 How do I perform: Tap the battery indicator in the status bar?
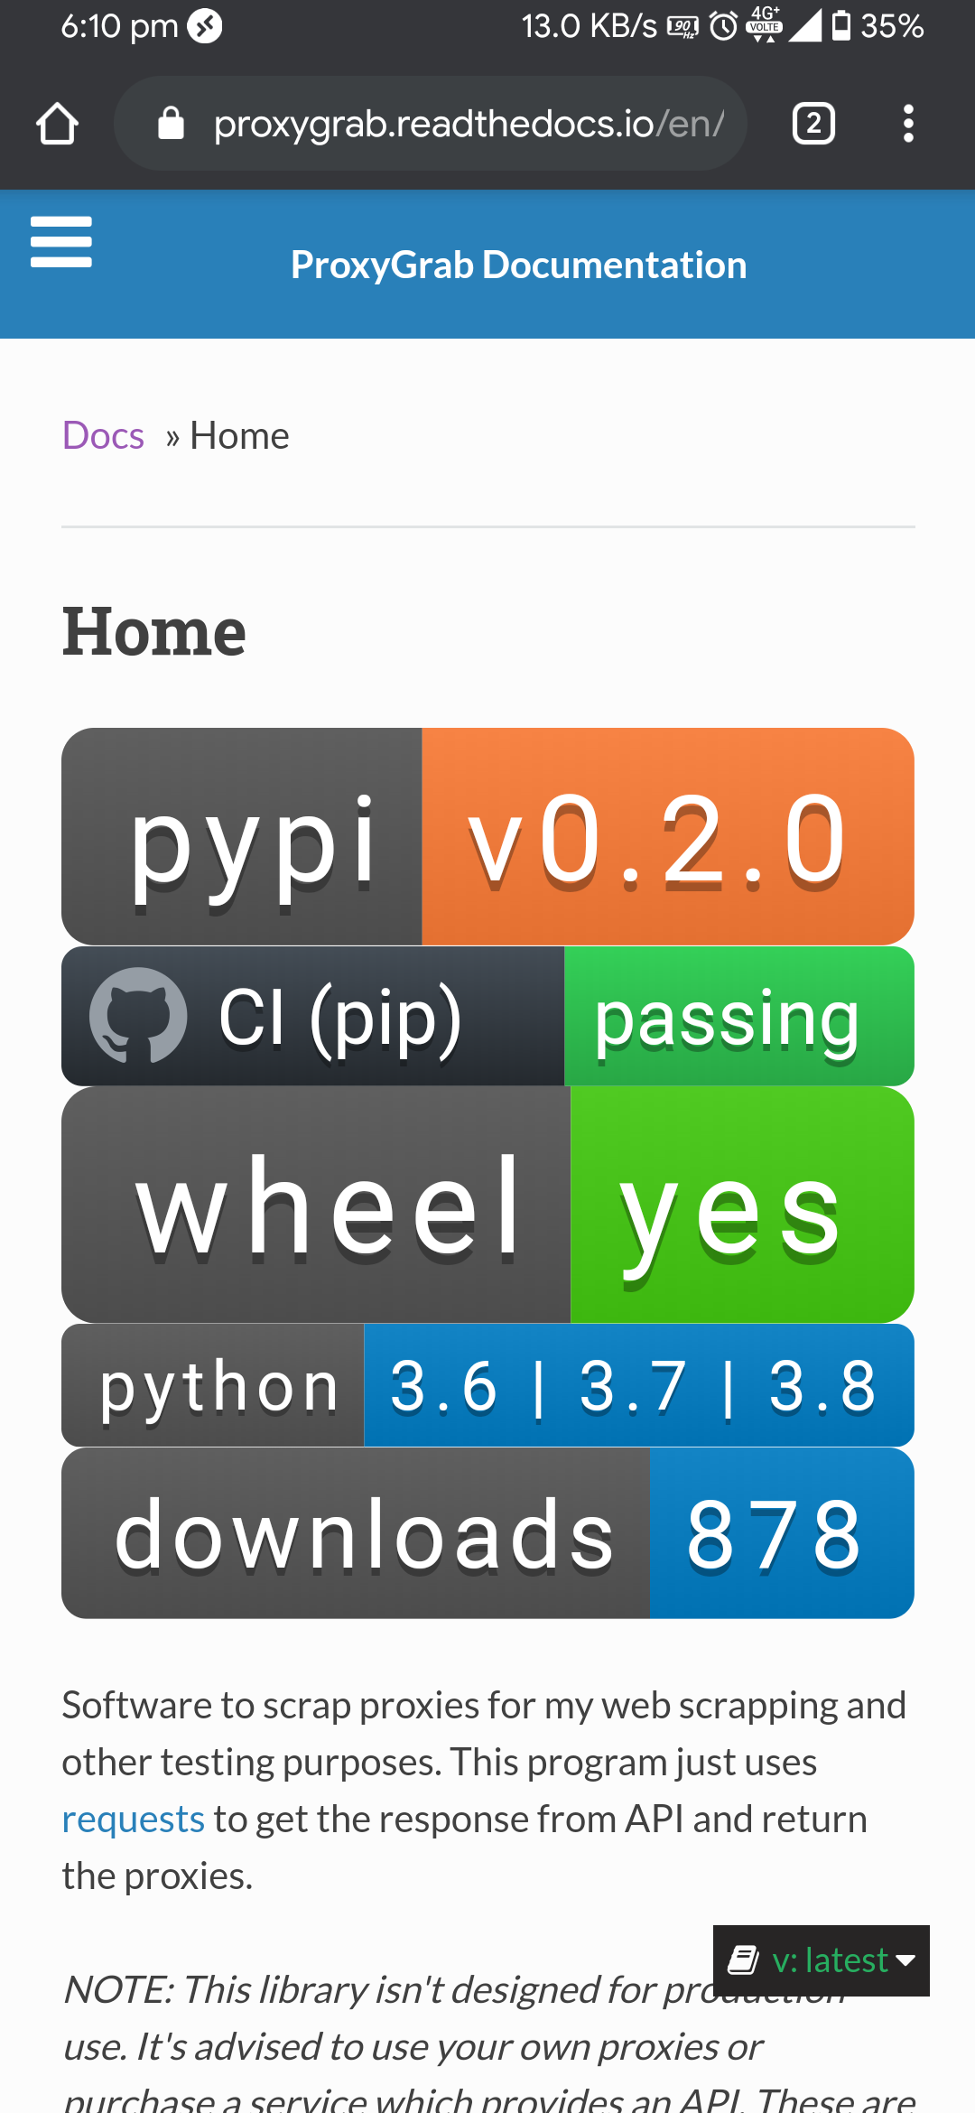841,27
